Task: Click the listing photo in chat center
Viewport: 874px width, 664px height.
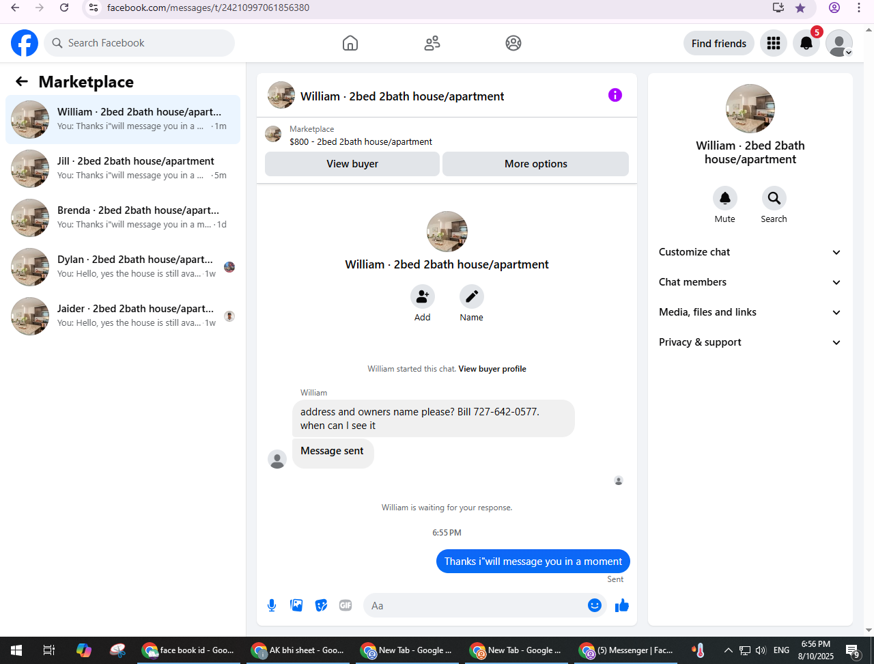Action: [447, 232]
